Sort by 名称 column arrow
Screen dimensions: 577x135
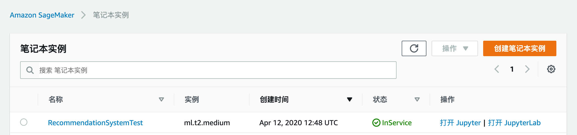pyautogui.click(x=161, y=99)
